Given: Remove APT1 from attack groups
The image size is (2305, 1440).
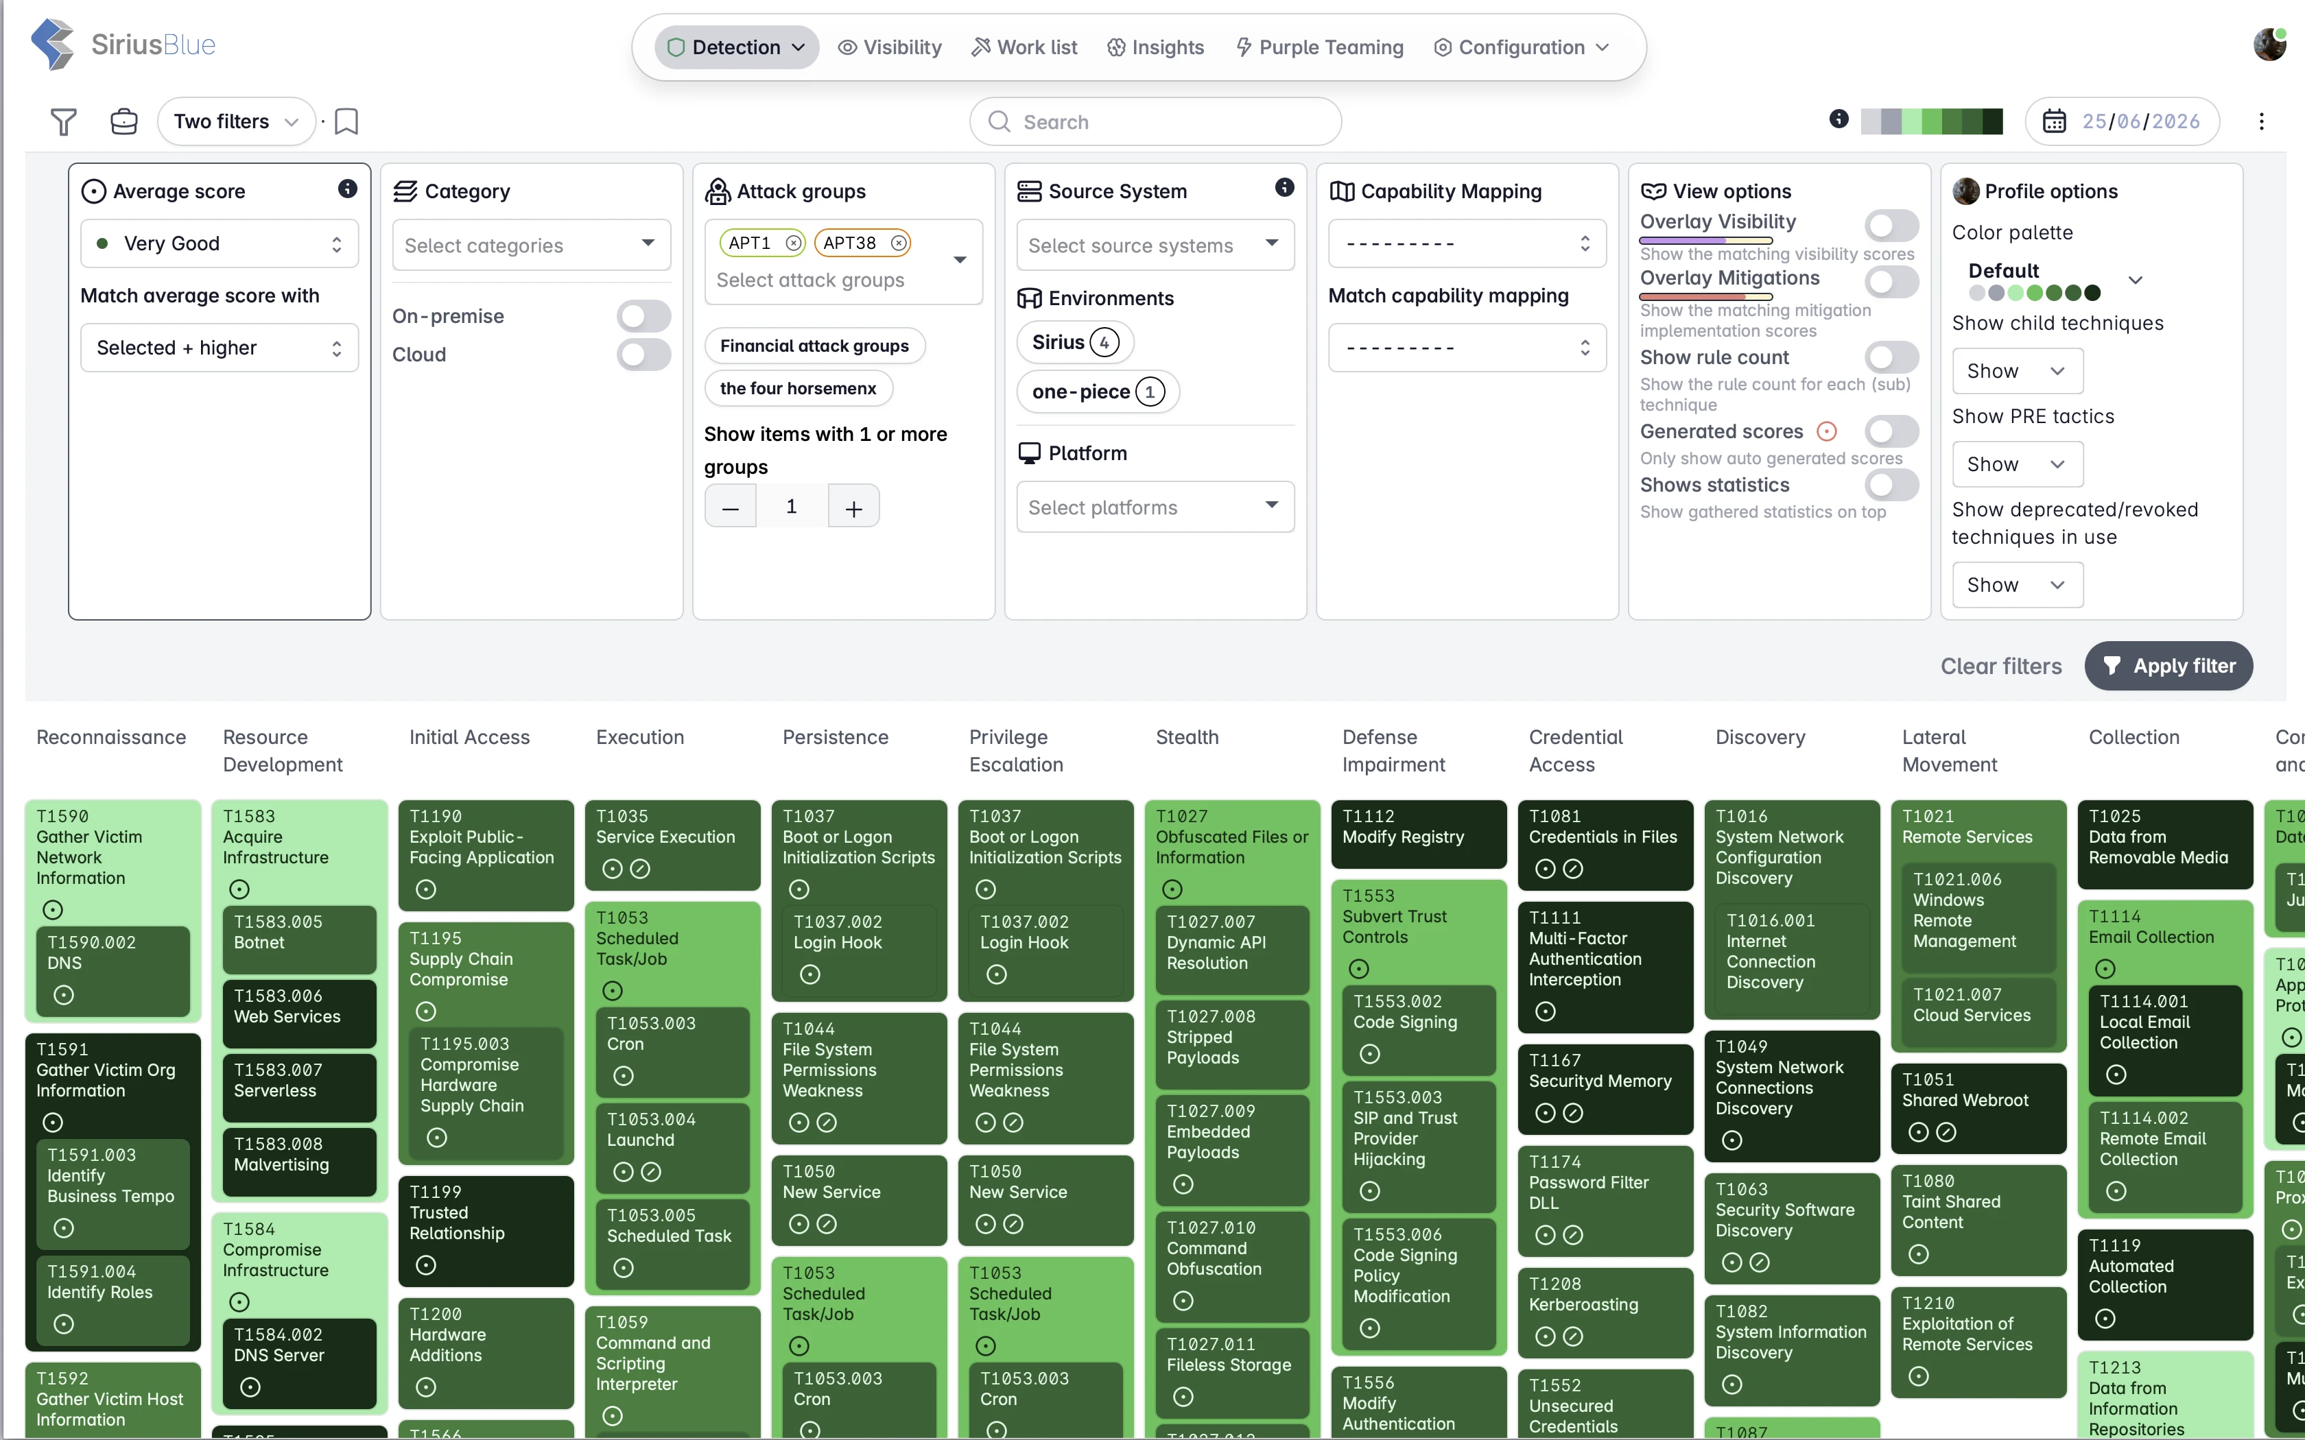Looking at the screenshot, I should [792, 244].
